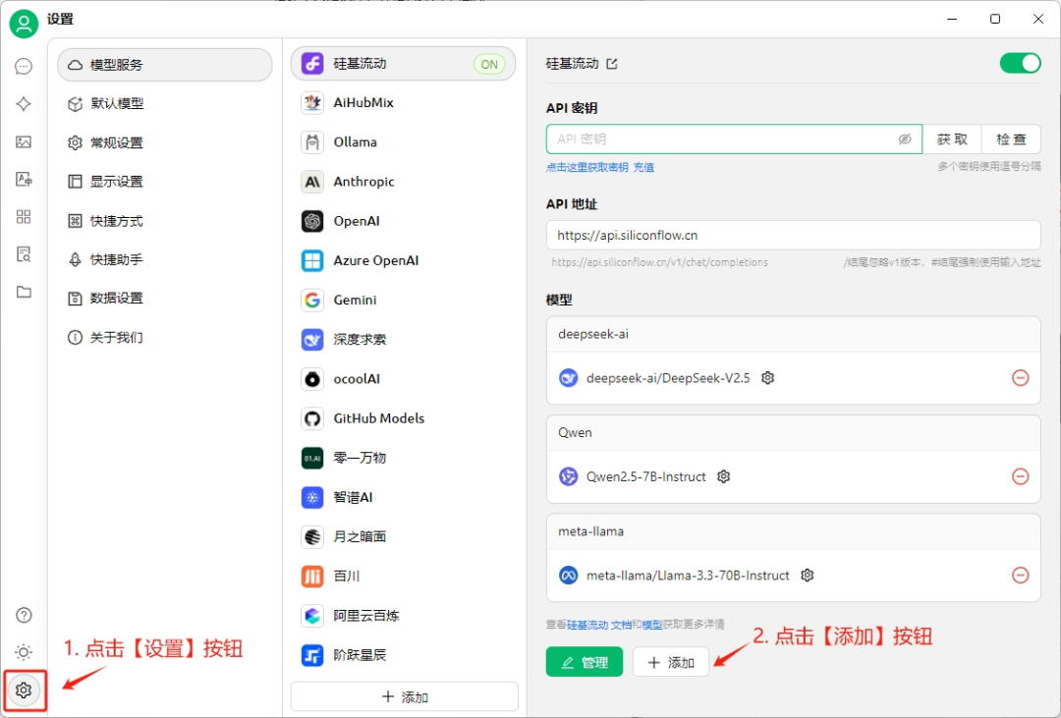1061x718 pixels.
Task: Select the AiHubMix provider
Action: click(404, 103)
